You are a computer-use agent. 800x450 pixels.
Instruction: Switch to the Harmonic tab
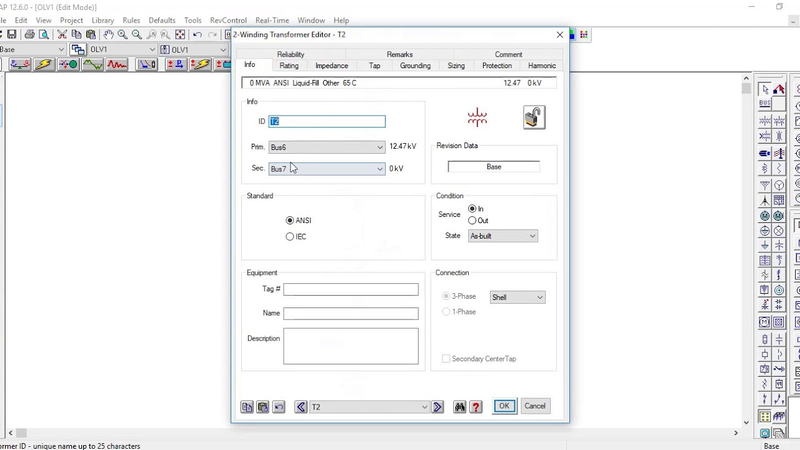pyautogui.click(x=542, y=66)
